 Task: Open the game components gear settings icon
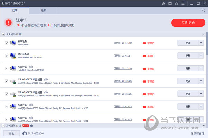tap(31, 126)
